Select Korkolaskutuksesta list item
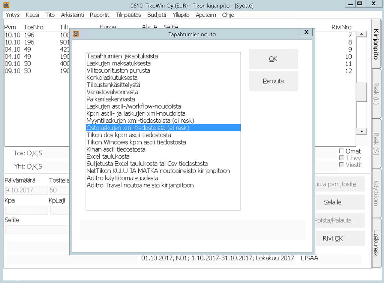The width and height of the screenshot is (384, 283). click(163, 78)
